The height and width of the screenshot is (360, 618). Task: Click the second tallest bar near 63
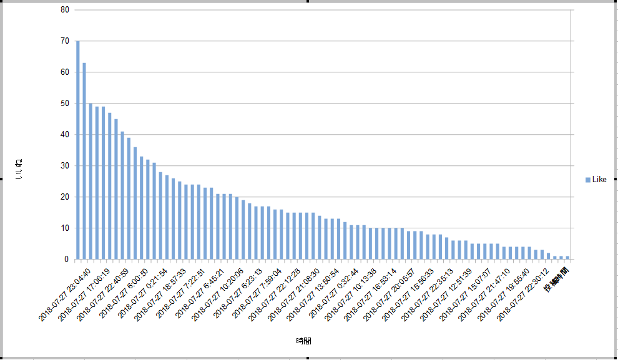pos(84,161)
